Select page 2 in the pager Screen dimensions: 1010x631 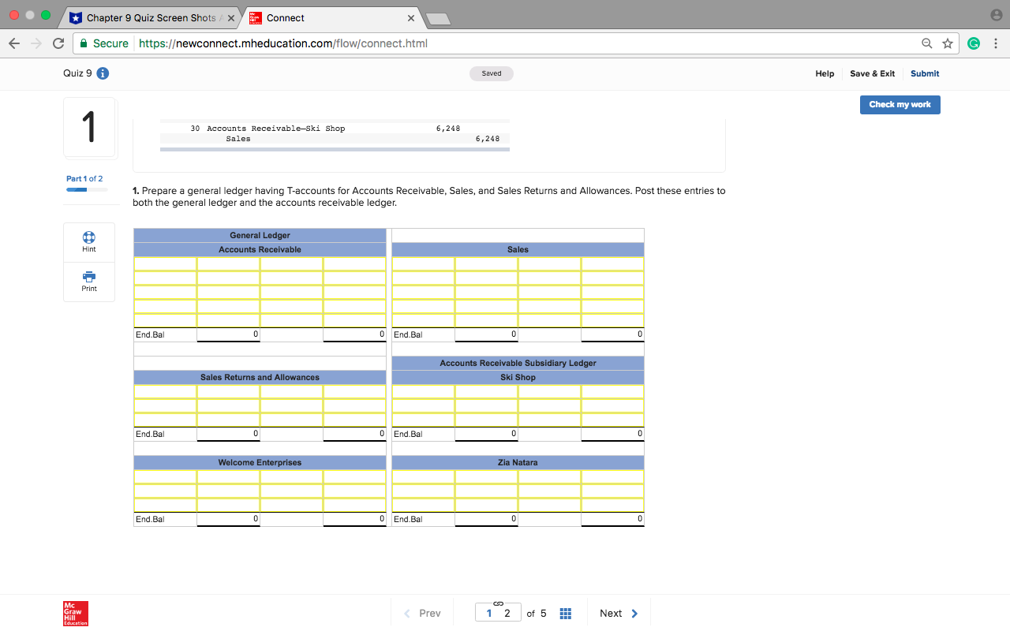[507, 614]
